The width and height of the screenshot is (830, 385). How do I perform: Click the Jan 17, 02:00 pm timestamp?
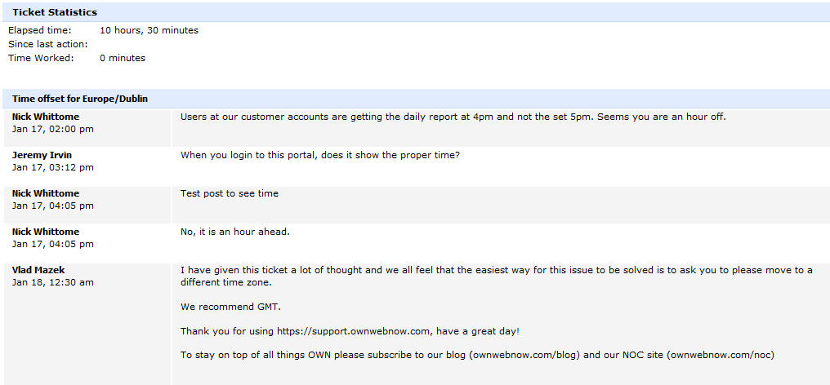pos(53,129)
